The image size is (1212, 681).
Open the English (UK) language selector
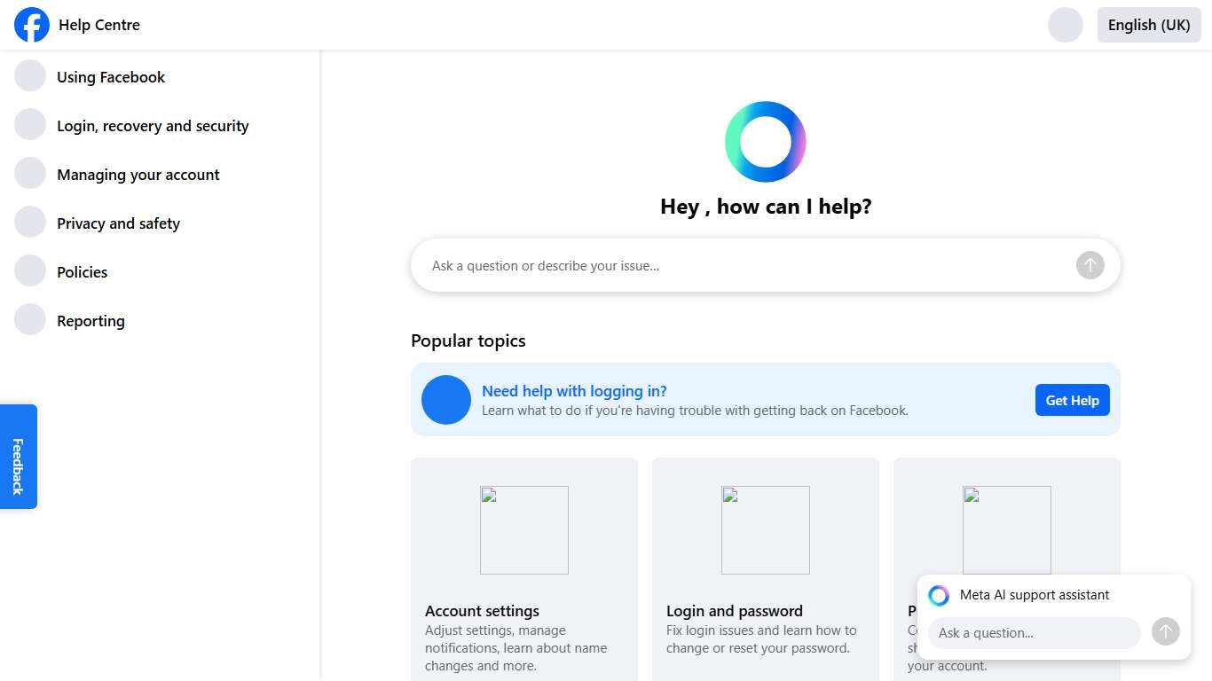(x=1148, y=25)
